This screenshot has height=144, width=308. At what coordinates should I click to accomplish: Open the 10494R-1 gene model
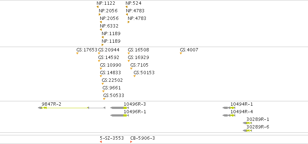click(x=229, y=108)
